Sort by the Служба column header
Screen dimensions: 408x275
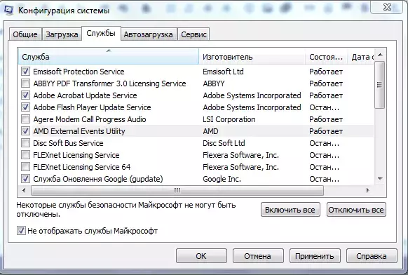(109, 57)
